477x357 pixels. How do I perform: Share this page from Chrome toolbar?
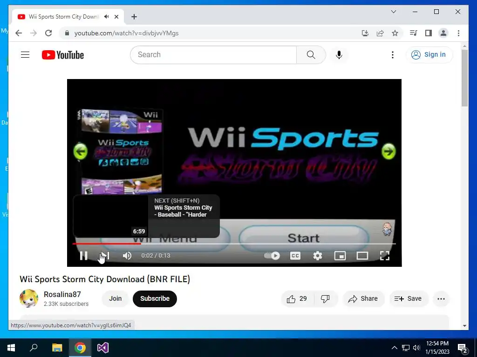(x=380, y=33)
